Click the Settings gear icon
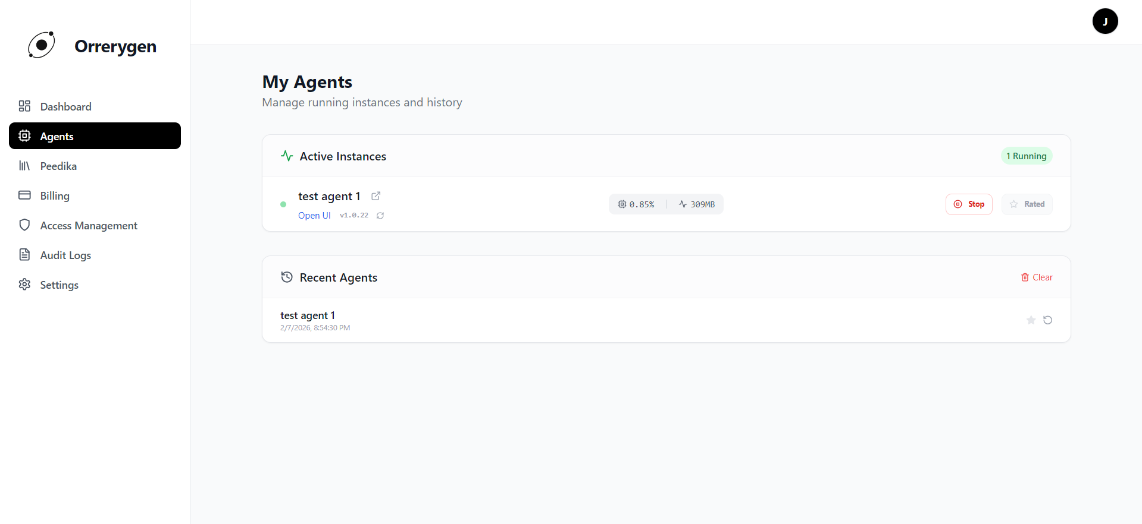The image size is (1142, 524). 24,284
